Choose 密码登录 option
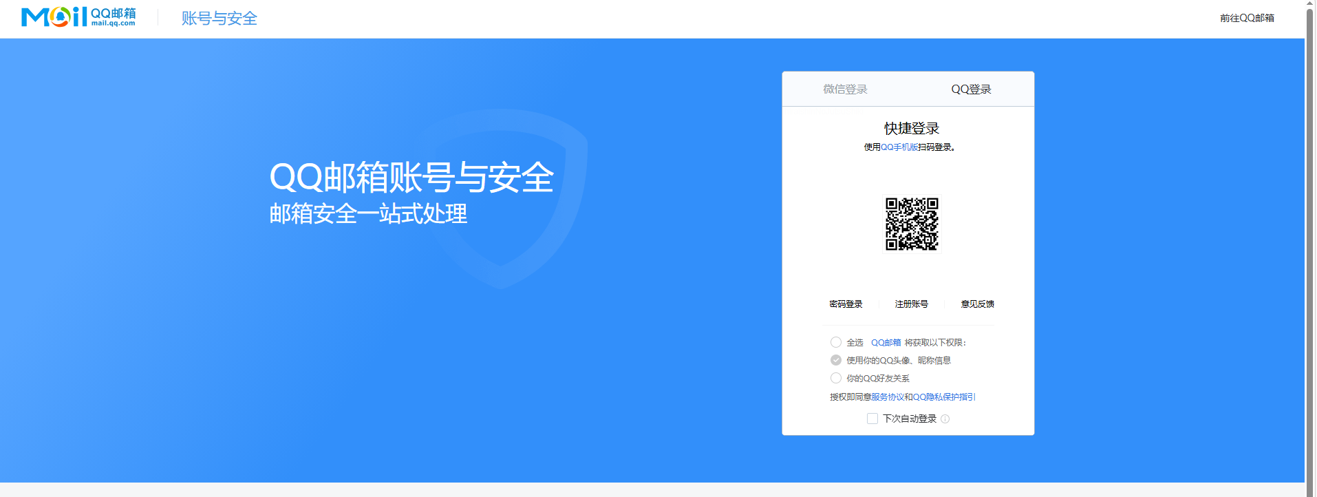Image resolution: width=1317 pixels, height=497 pixels. pos(846,304)
